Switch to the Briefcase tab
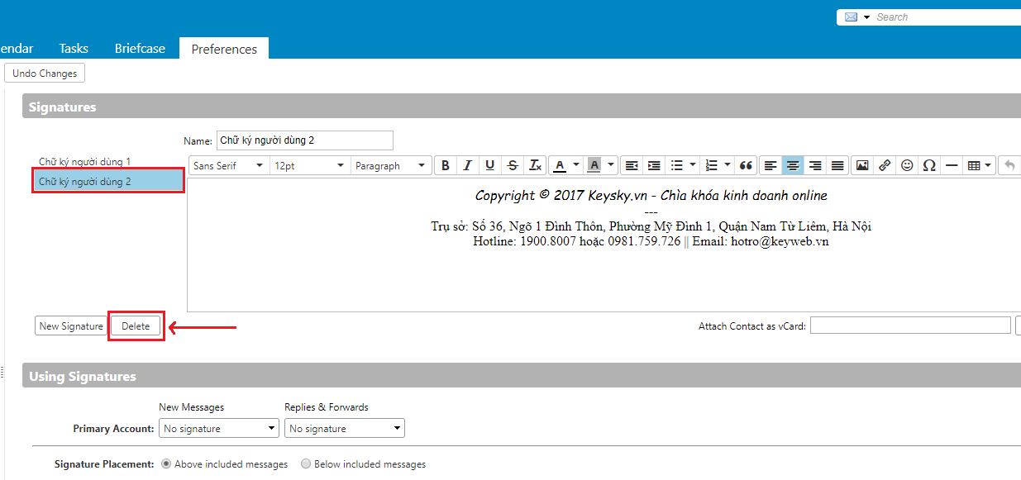This screenshot has height=480, width=1021. [x=140, y=49]
